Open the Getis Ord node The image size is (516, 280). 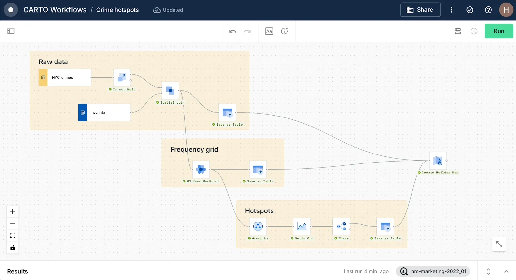[302, 227]
